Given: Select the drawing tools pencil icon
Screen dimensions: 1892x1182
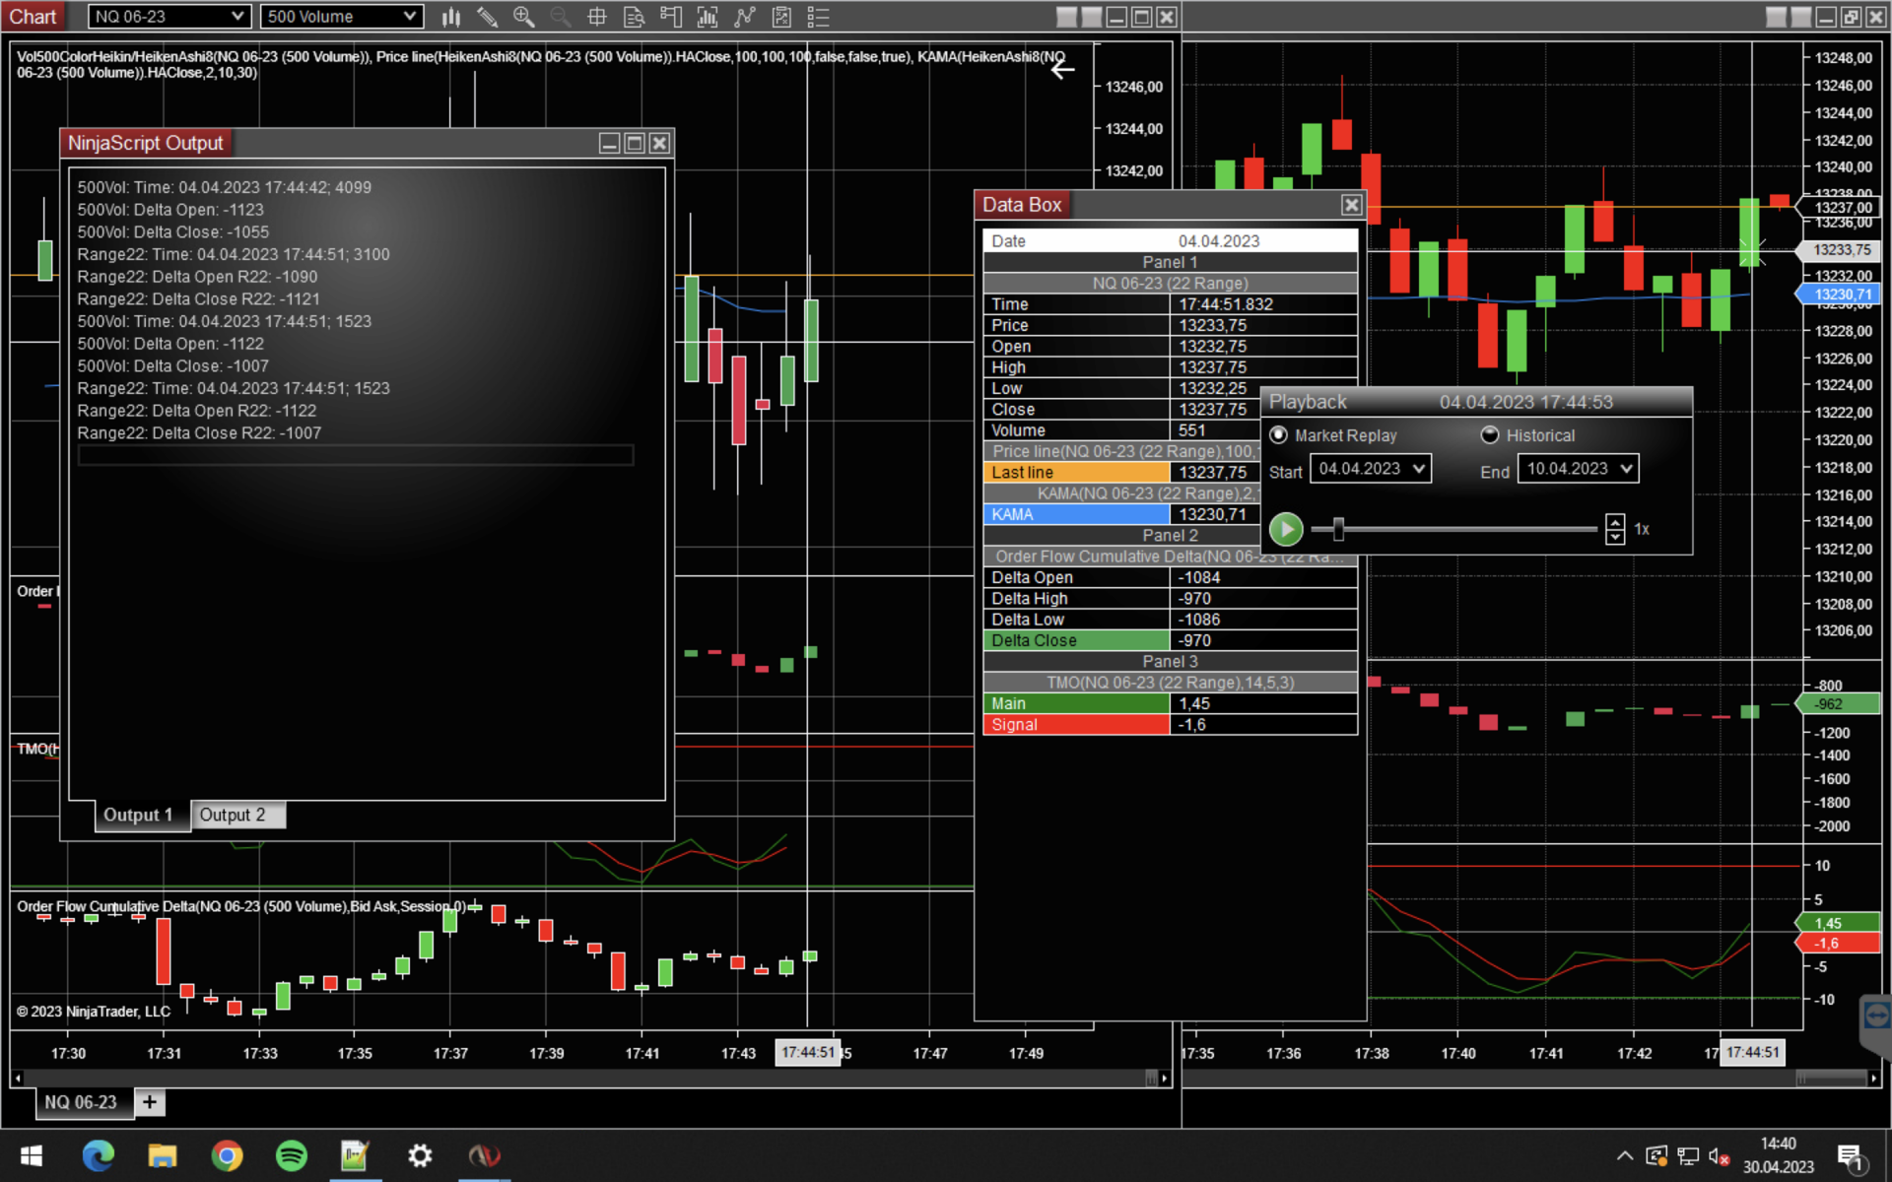Looking at the screenshot, I should tap(487, 17).
